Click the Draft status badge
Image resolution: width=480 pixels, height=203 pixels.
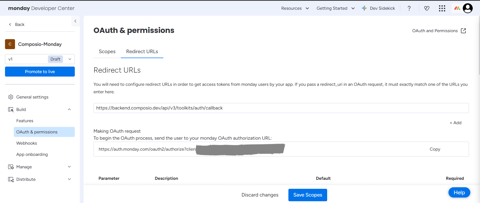pyautogui.click(x=55, y=59)
